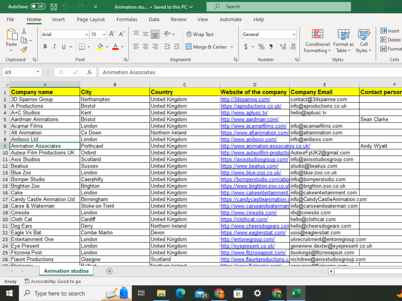Toggle the AutoSave switch

38,7
